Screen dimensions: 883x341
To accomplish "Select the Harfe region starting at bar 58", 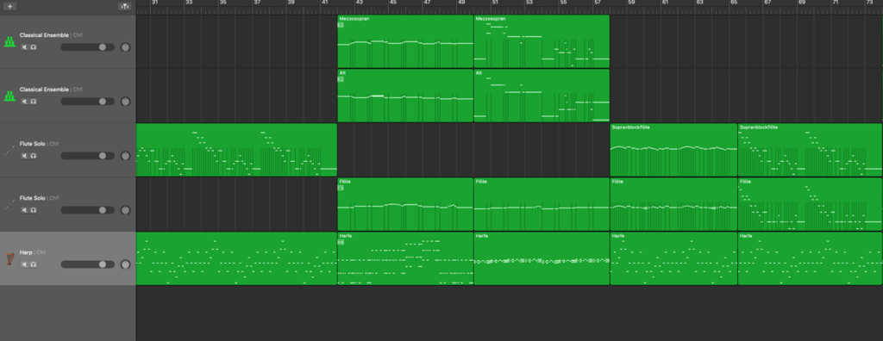I will pos(673,259).
